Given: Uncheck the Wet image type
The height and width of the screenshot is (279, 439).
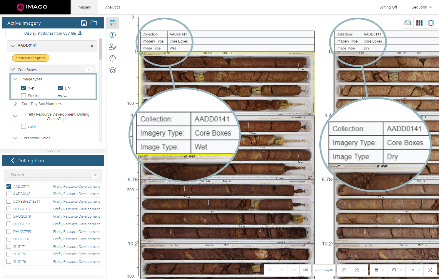Looking at the screenshot, I should pos(24,88).
